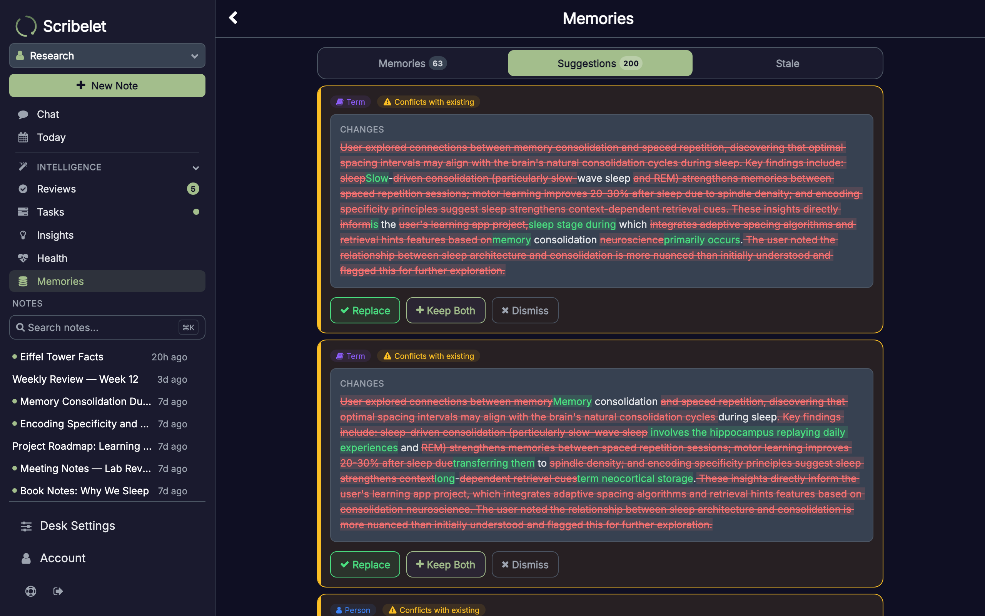Open the Encoding Specificity and ... note
This screenshot has width=985, height=616.
pos(100,424)
